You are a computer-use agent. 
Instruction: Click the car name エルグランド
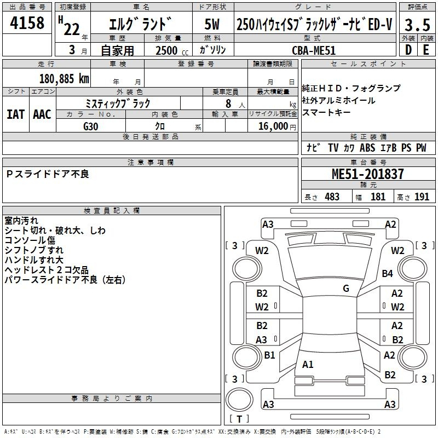pyautogui.click(x=140, y=24)
